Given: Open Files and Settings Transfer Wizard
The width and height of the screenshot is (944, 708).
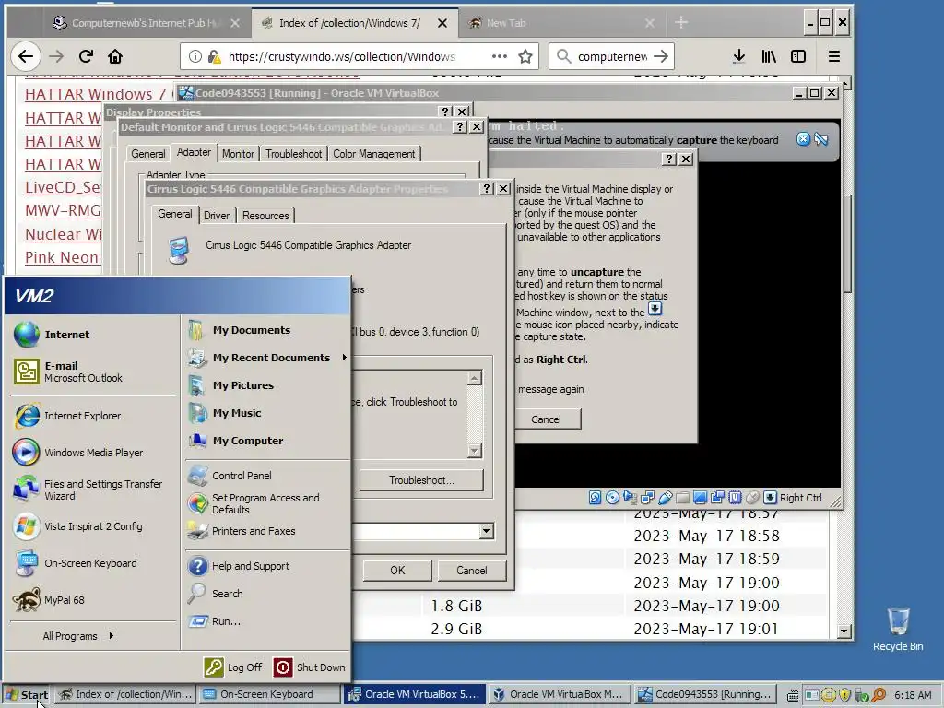Looking at the screenshot, I should (93, 490).
